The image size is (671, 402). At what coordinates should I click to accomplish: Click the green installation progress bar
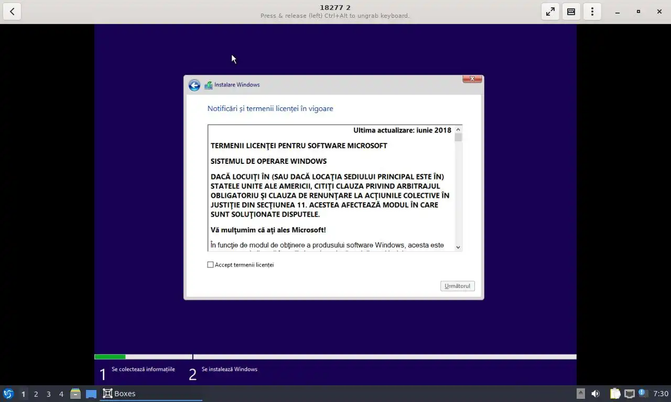coord(110,357)
